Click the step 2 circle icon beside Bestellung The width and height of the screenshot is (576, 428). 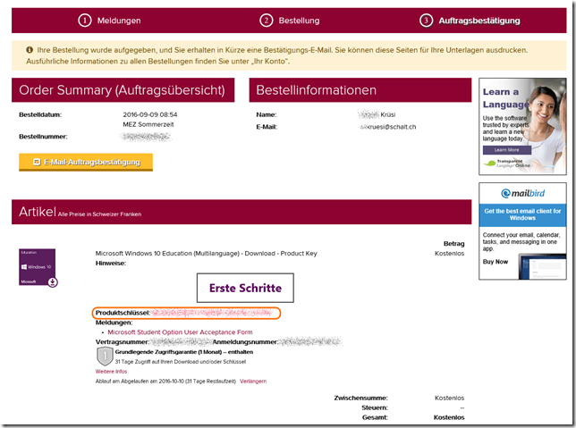pyautogui.click(x=267, y=21)
